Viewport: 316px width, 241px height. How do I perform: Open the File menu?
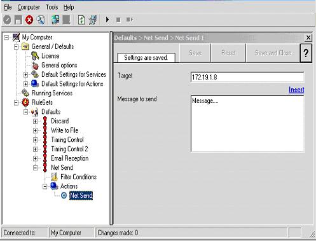click(8, 8)
